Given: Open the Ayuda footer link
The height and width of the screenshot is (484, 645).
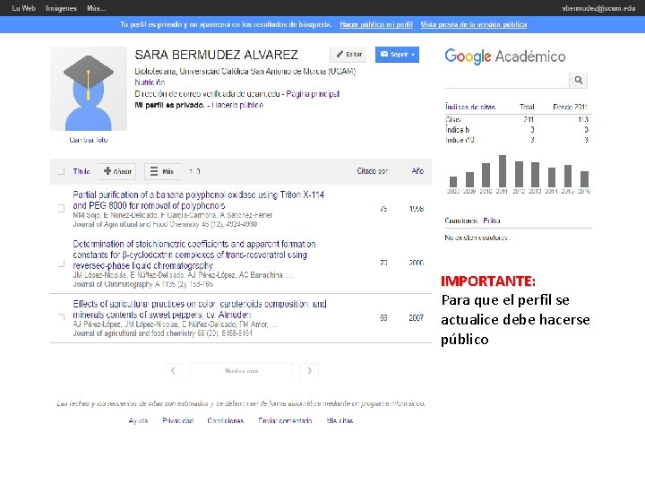Looking at the screenshot, I should point(138,420).
